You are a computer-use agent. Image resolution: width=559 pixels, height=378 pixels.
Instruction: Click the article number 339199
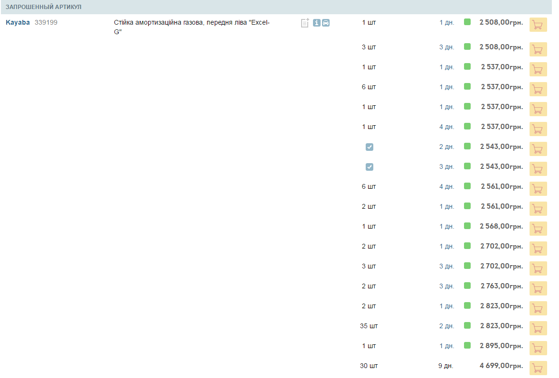tap(46, 22)
